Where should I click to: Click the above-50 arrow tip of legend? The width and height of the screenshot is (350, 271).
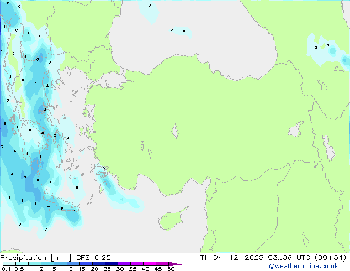pyautogui.click(x=175, y=264)
